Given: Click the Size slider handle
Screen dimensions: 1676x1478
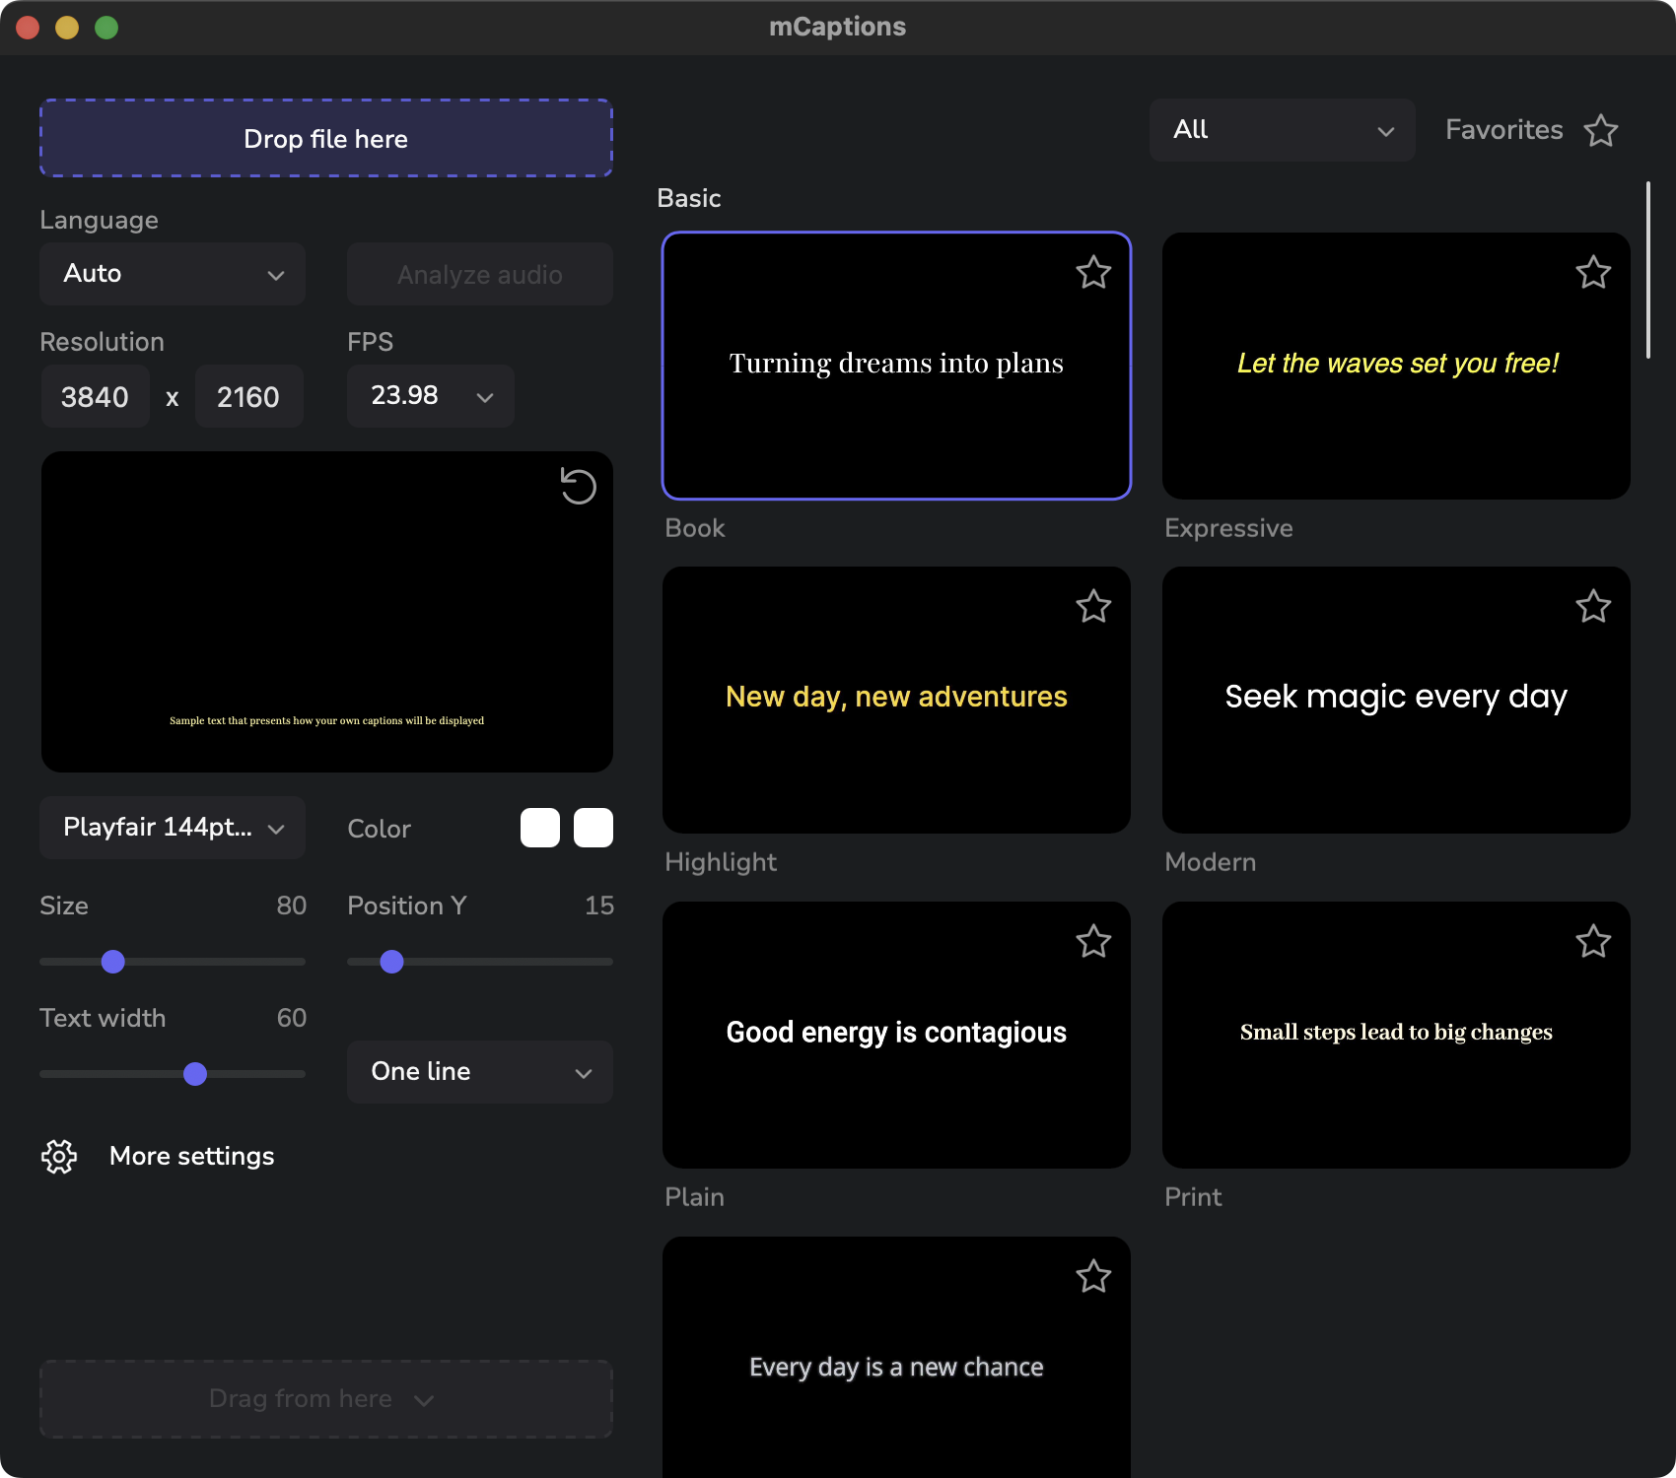Looking at the screenshot, I should [113, 962].
